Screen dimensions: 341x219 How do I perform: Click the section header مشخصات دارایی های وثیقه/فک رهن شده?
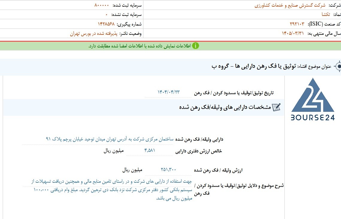point(225,107)
